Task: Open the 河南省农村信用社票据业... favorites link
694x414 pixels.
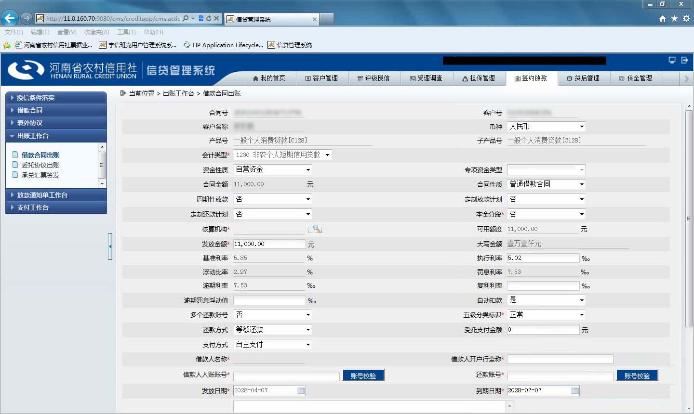Action: (53, 45)
